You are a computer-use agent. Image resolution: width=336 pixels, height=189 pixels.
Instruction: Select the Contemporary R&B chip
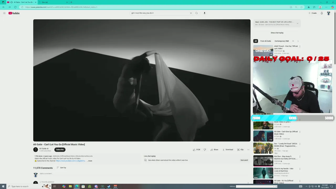coord(282,41)
